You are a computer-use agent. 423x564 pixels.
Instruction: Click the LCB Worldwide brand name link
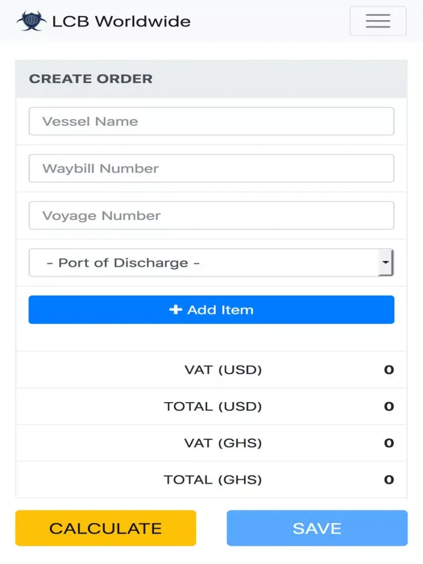tap(122, 21)
